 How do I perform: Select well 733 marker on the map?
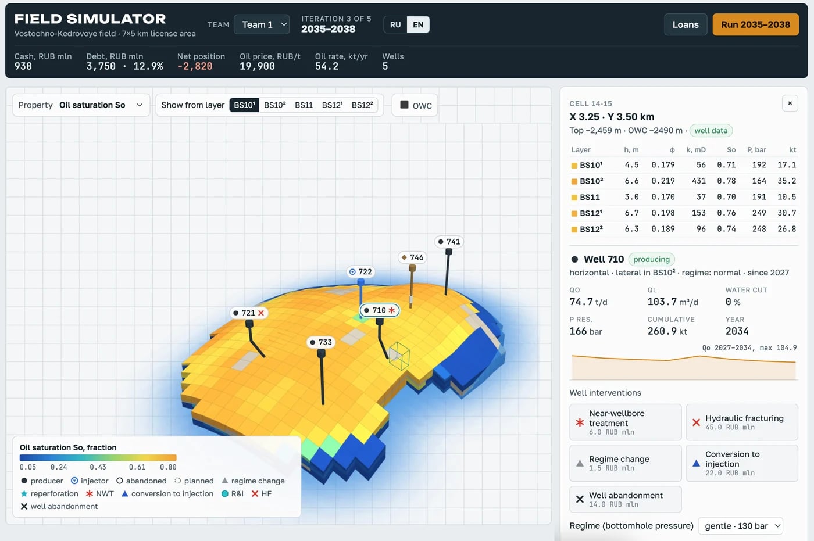pyautogui.click(x=321, y=342)
